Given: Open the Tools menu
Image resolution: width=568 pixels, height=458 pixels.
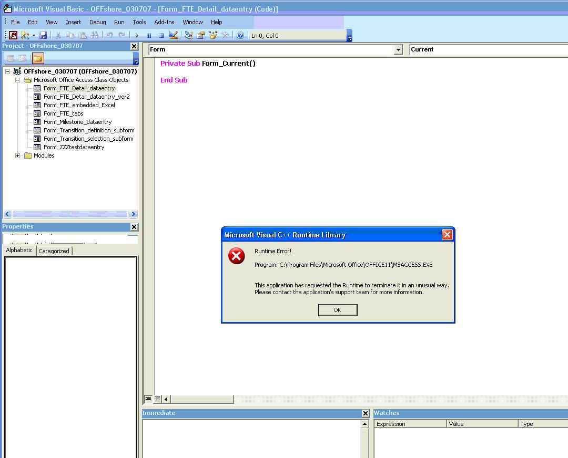Looking at the screenshot, I should [x=139, y=22].
